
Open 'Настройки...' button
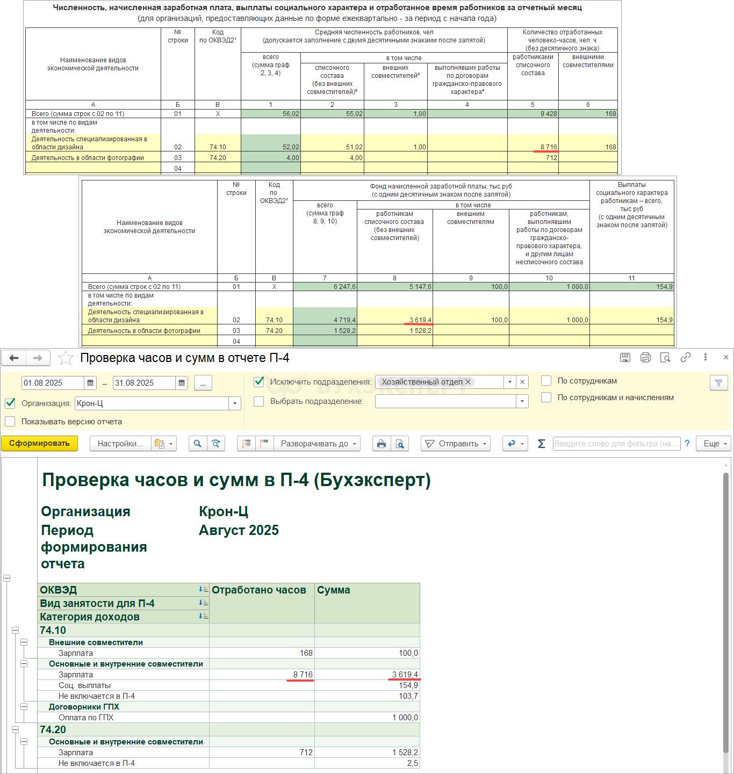[120, 444]
